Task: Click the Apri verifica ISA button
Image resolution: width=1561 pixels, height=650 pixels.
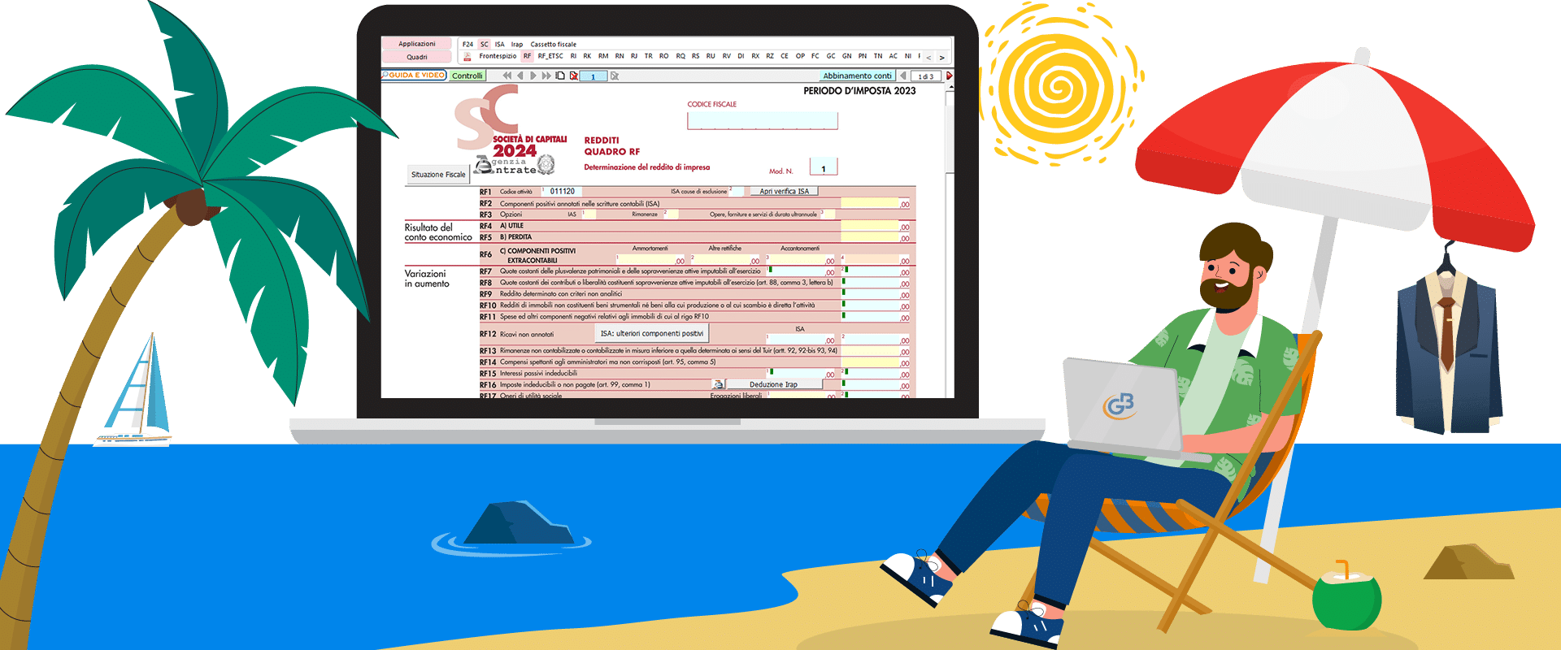Action: pos(785,192)
